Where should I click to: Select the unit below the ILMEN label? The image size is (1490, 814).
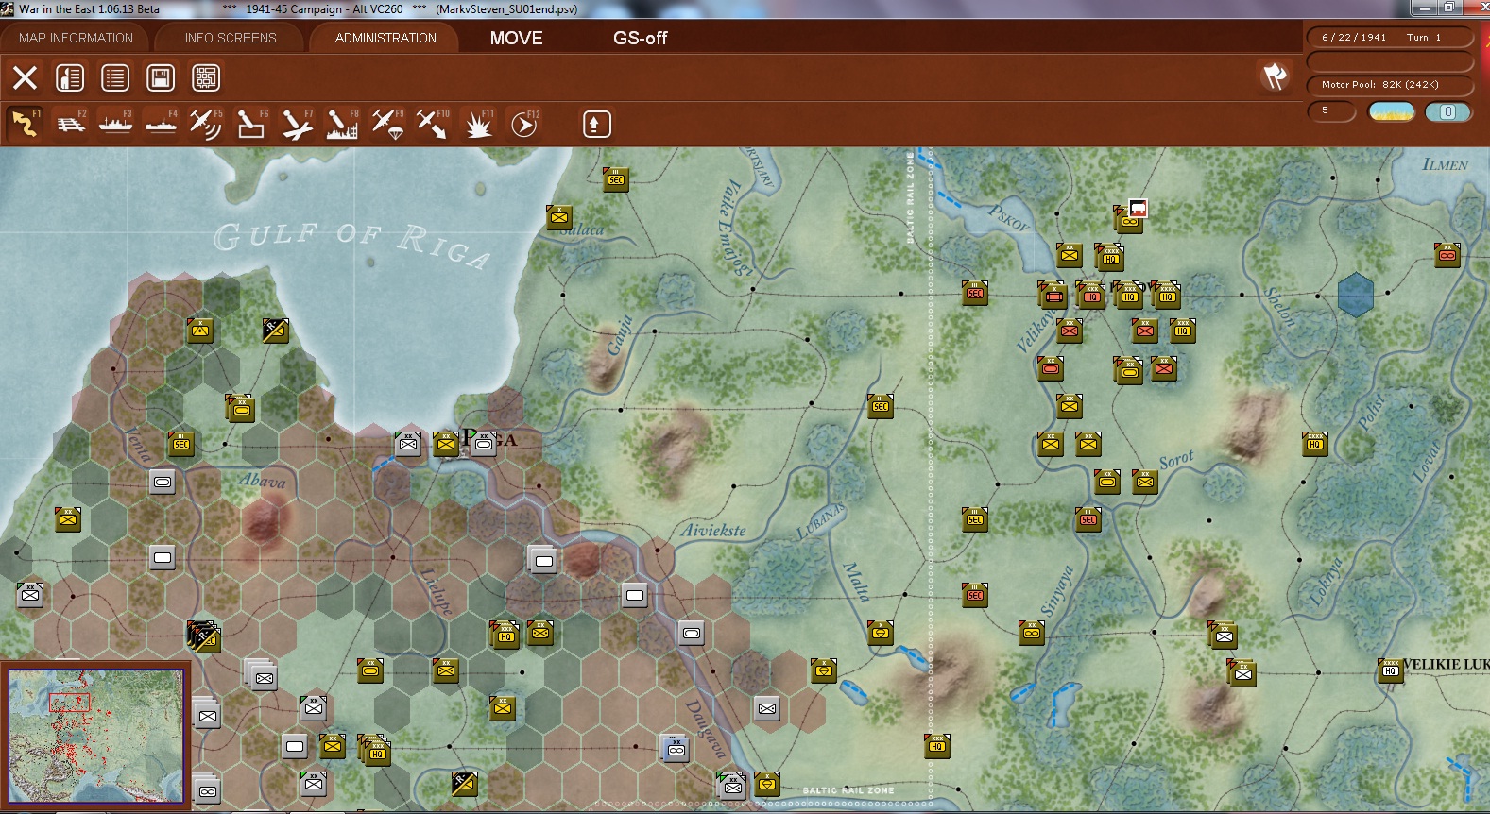(1447, 254)
